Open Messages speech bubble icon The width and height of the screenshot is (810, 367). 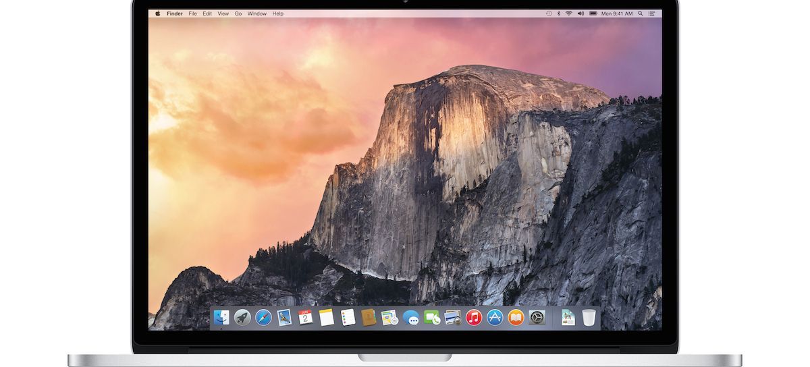(410, 317)
